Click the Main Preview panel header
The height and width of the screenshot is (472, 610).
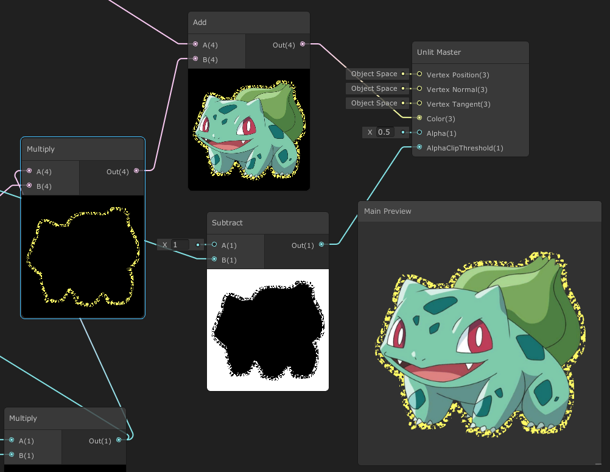pyautogui.click(x=480, y=211)
